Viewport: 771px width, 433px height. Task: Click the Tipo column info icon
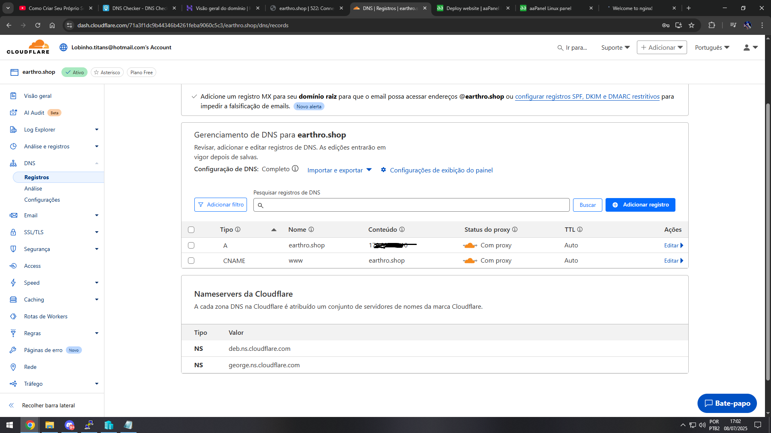coord(238,229)
